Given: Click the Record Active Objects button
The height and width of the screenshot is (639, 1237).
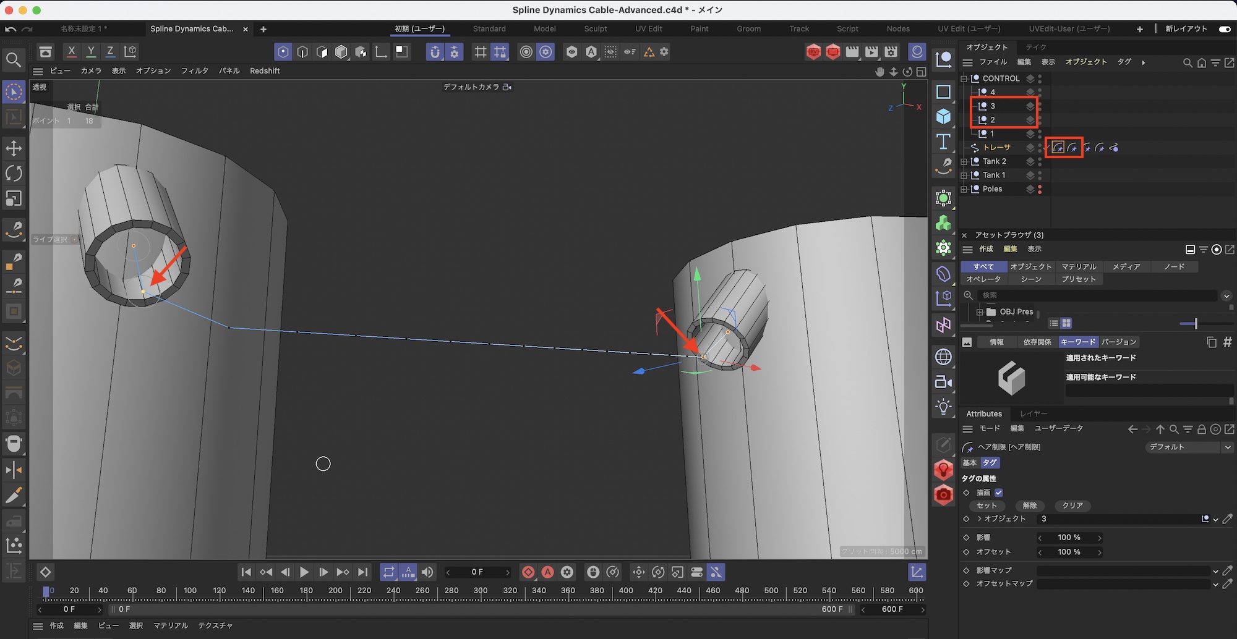Looking at the screenshot, I should point(528,572).
